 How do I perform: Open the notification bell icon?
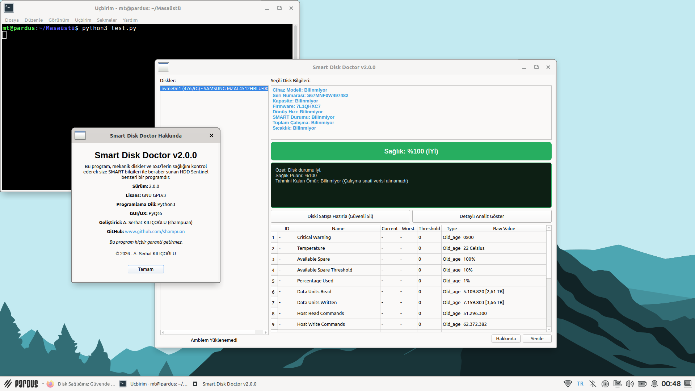tap(654, 384)
